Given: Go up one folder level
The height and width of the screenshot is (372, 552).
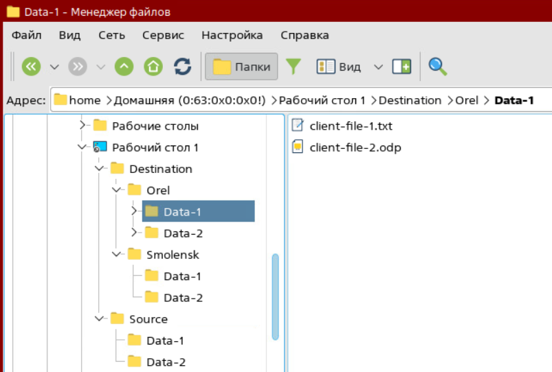Looking at the screenshot, I should [x=124, y=67].
